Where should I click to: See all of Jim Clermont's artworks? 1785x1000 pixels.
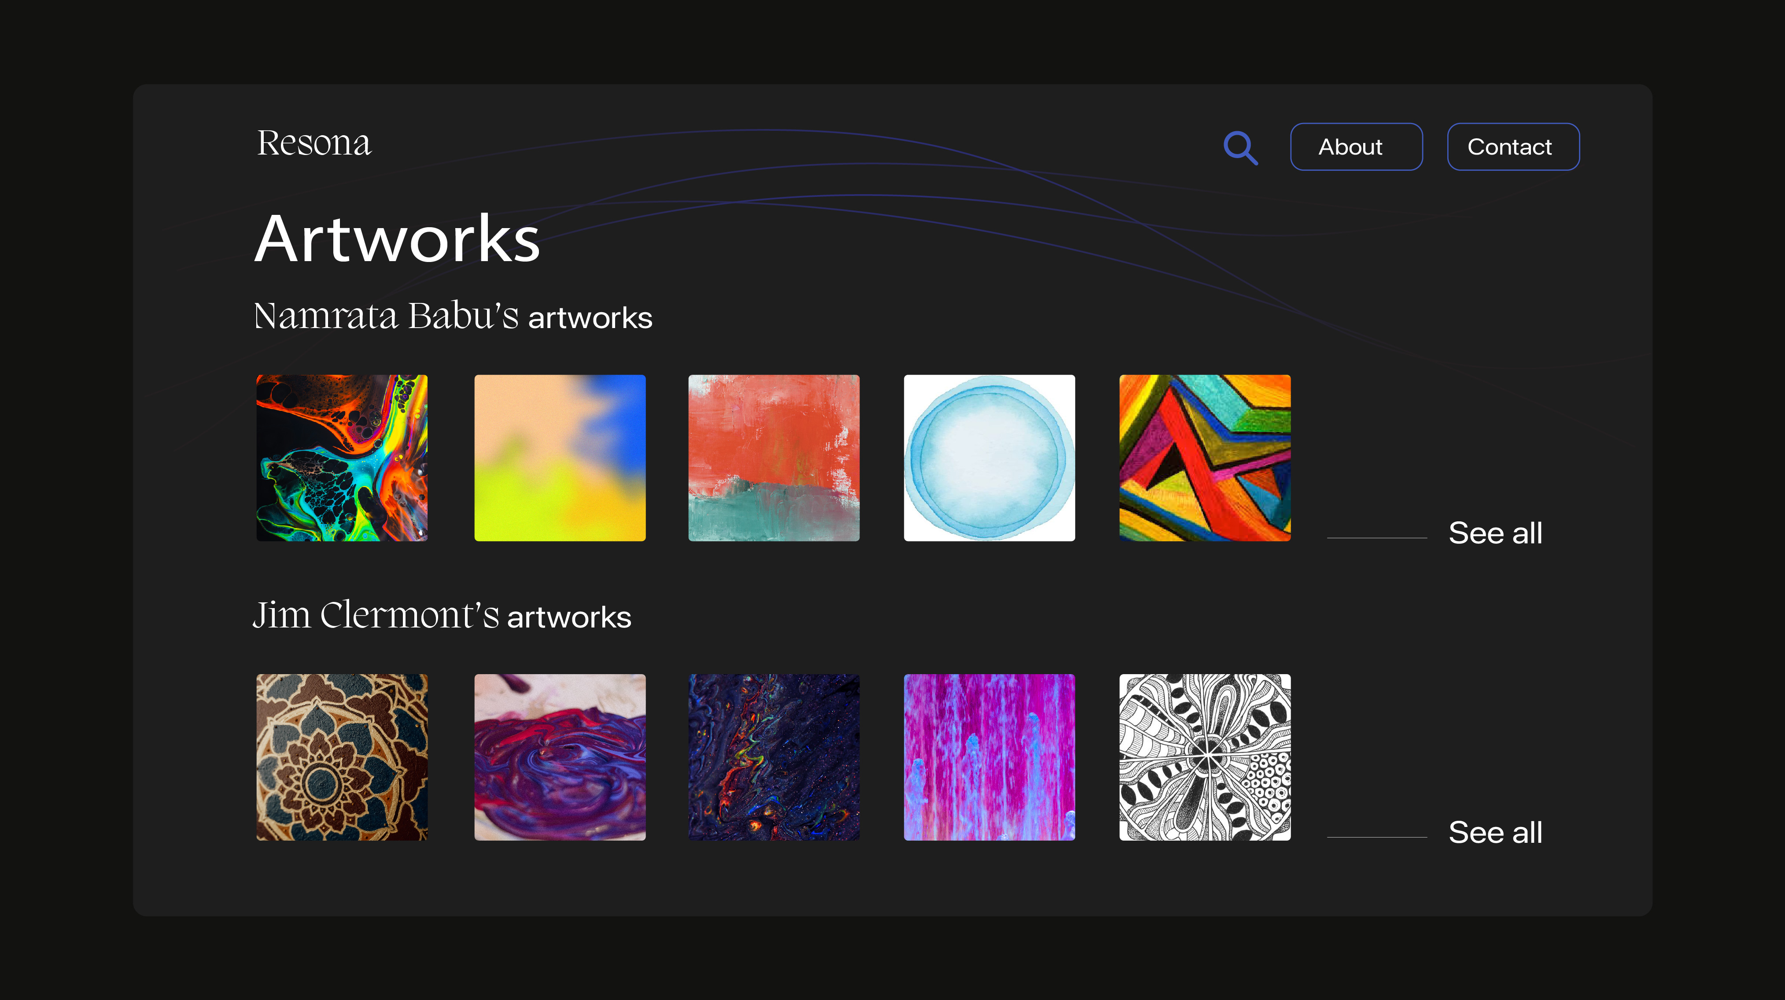click(1495, 832)
